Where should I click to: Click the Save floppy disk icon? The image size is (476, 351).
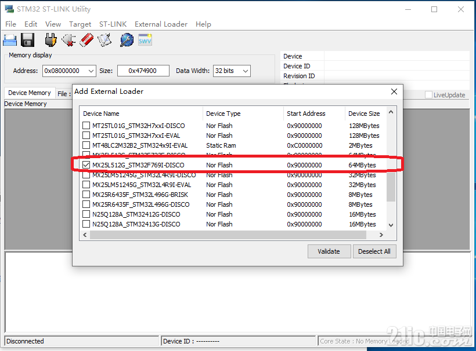(28, 40)
